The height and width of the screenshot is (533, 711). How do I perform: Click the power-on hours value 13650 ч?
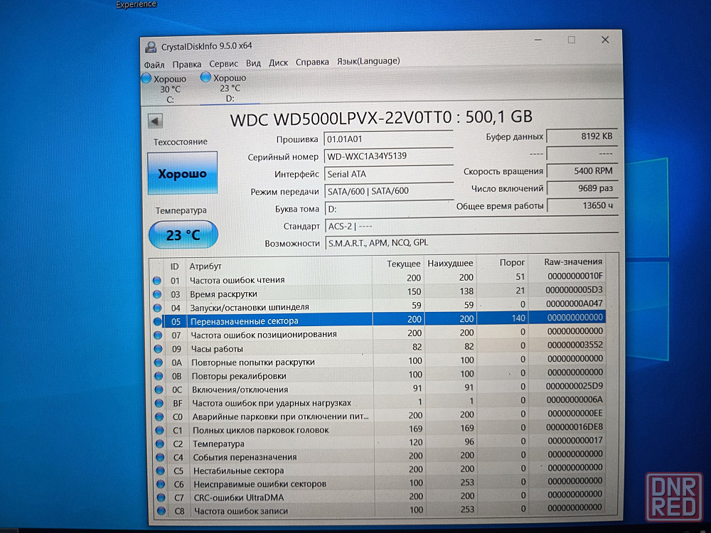[582, 205]
